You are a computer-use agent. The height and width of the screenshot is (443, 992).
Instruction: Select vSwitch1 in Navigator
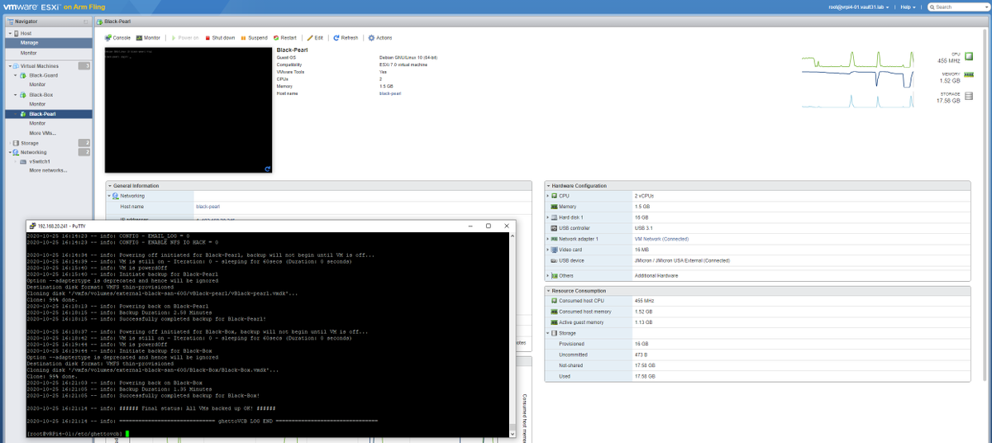(40, 161)
